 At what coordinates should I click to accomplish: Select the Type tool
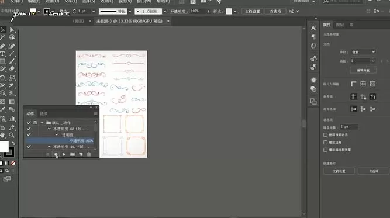click(x=2, y=54)
